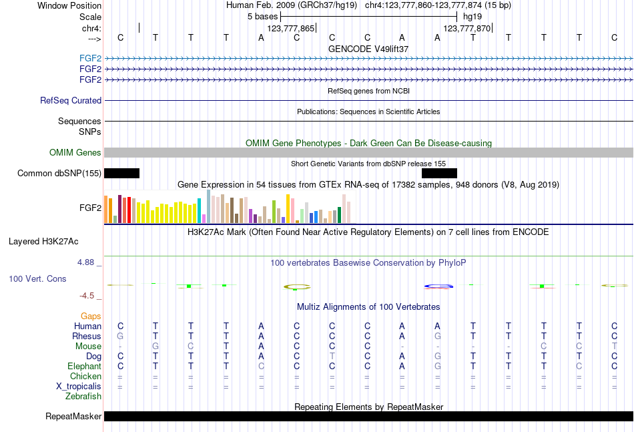
Task: Click the 100 Vert. Cons label
Action: 37,278
